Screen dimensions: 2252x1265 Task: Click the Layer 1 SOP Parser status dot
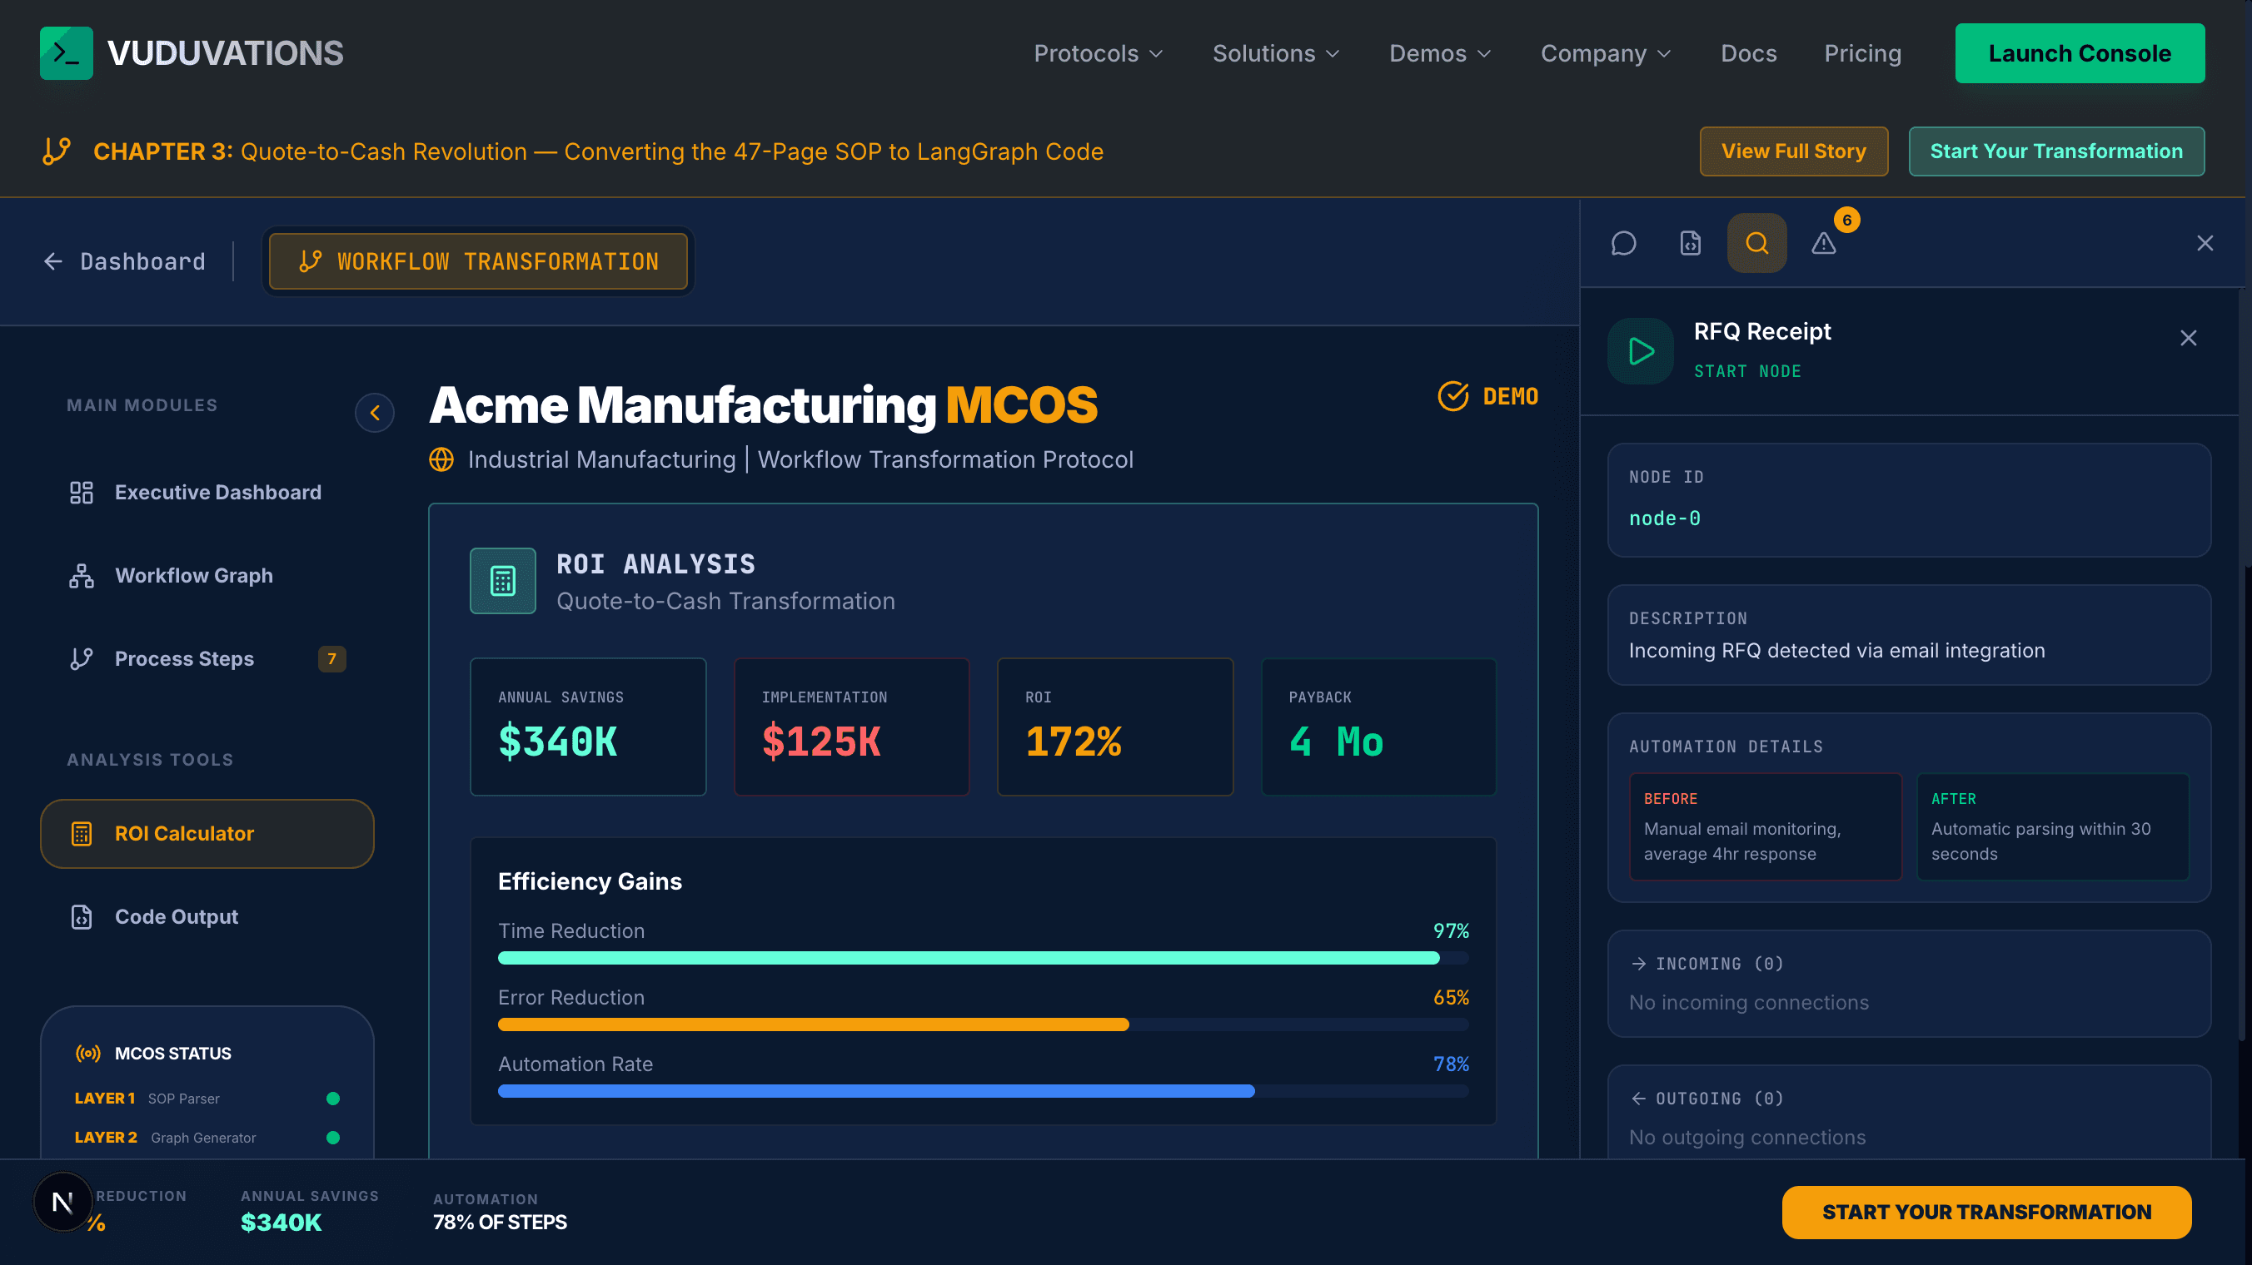pos(333,1099)
